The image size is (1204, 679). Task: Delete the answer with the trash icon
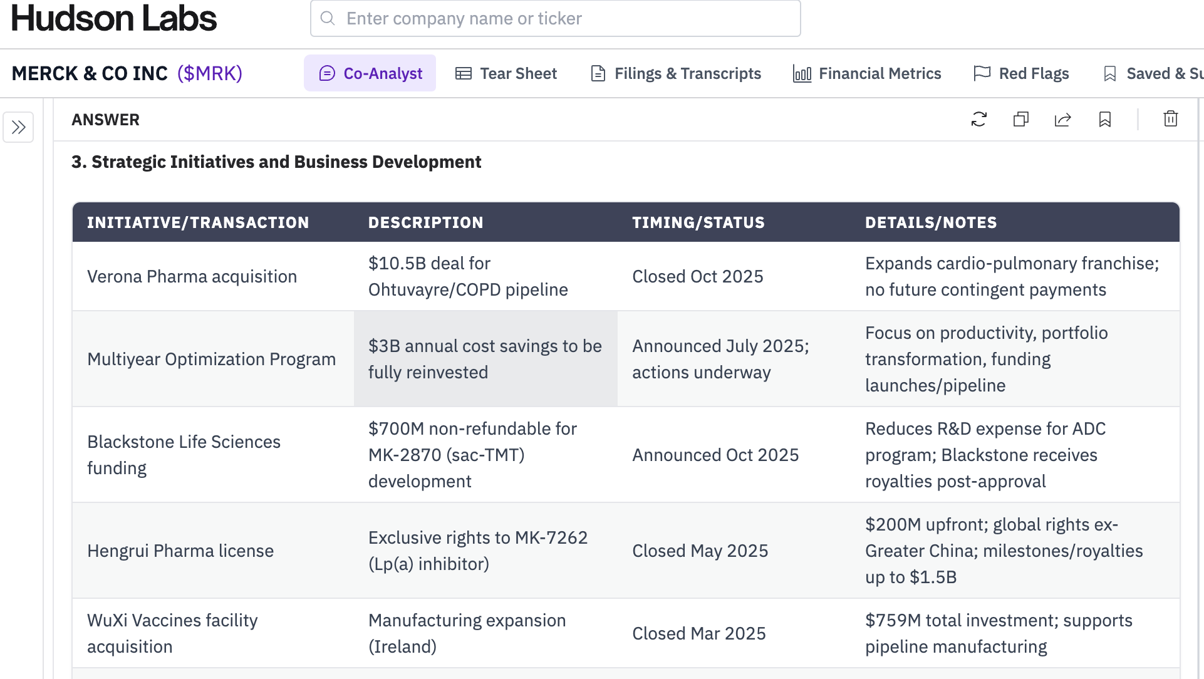coord(1170,119)
